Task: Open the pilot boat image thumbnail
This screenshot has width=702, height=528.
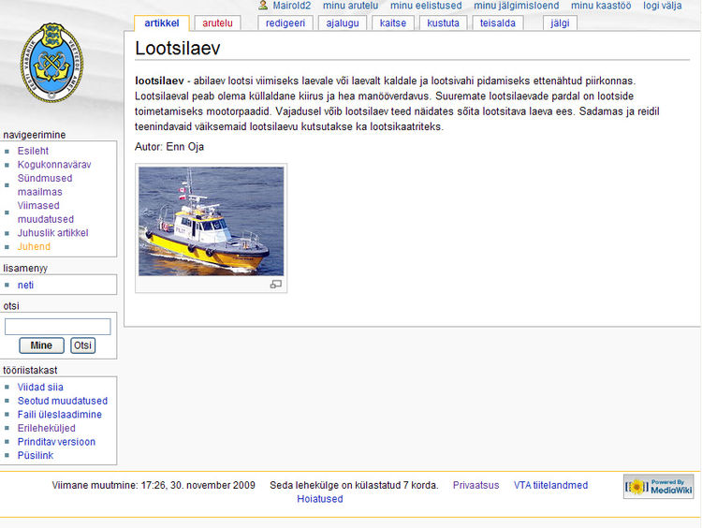Action: (211, 221)
